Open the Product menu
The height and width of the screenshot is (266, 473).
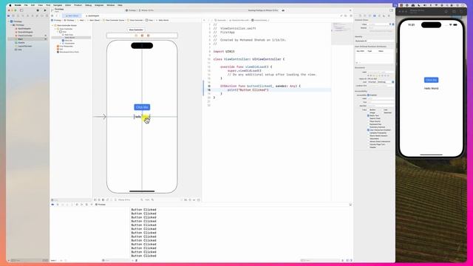pyautogui.click(x=78, y=5)
